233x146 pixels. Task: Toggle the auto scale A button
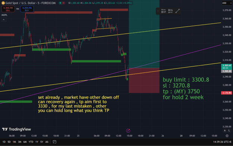click(x=225, y=131)
